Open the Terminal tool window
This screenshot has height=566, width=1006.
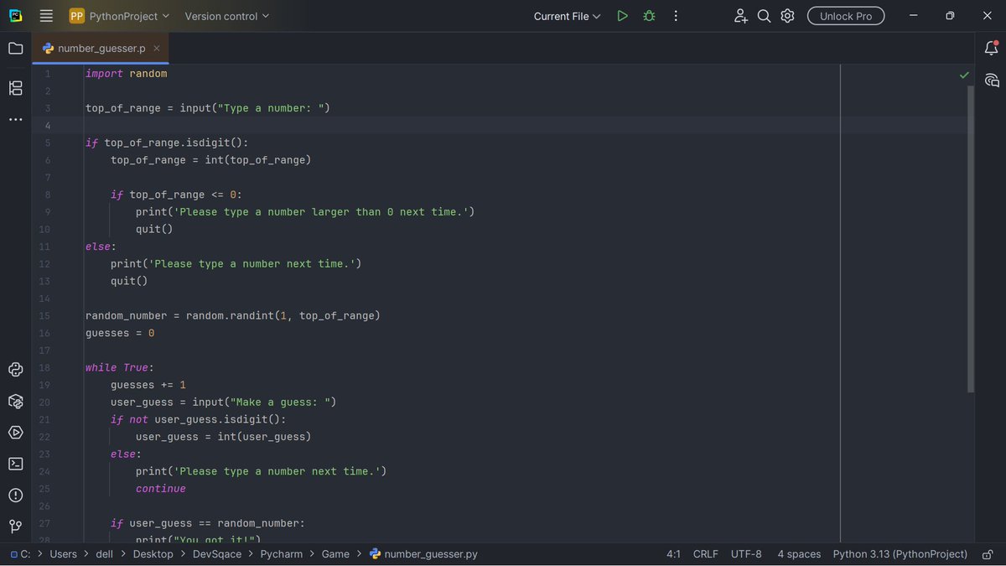pyautogui.click(x=15, y=464)
